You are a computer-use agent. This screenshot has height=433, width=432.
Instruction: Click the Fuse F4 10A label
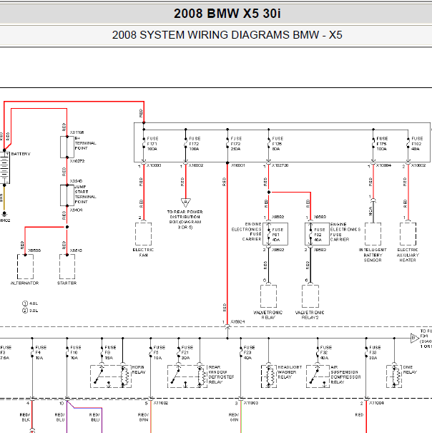tap(41, 353)
